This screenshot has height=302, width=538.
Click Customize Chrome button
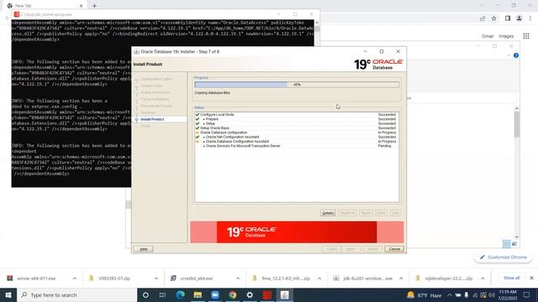pyautogui.click(x=503, y=258)
